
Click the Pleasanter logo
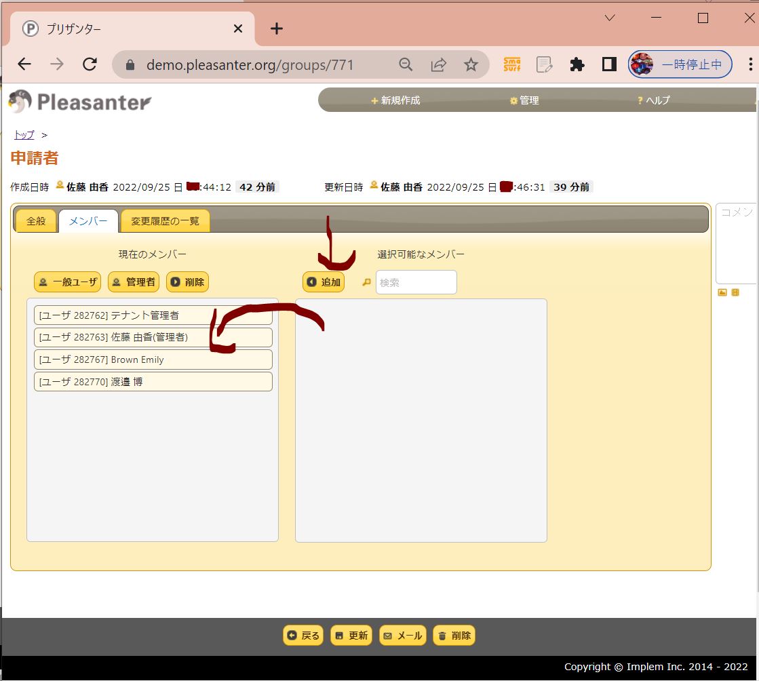pyautogui.click(x=80, y=102)
